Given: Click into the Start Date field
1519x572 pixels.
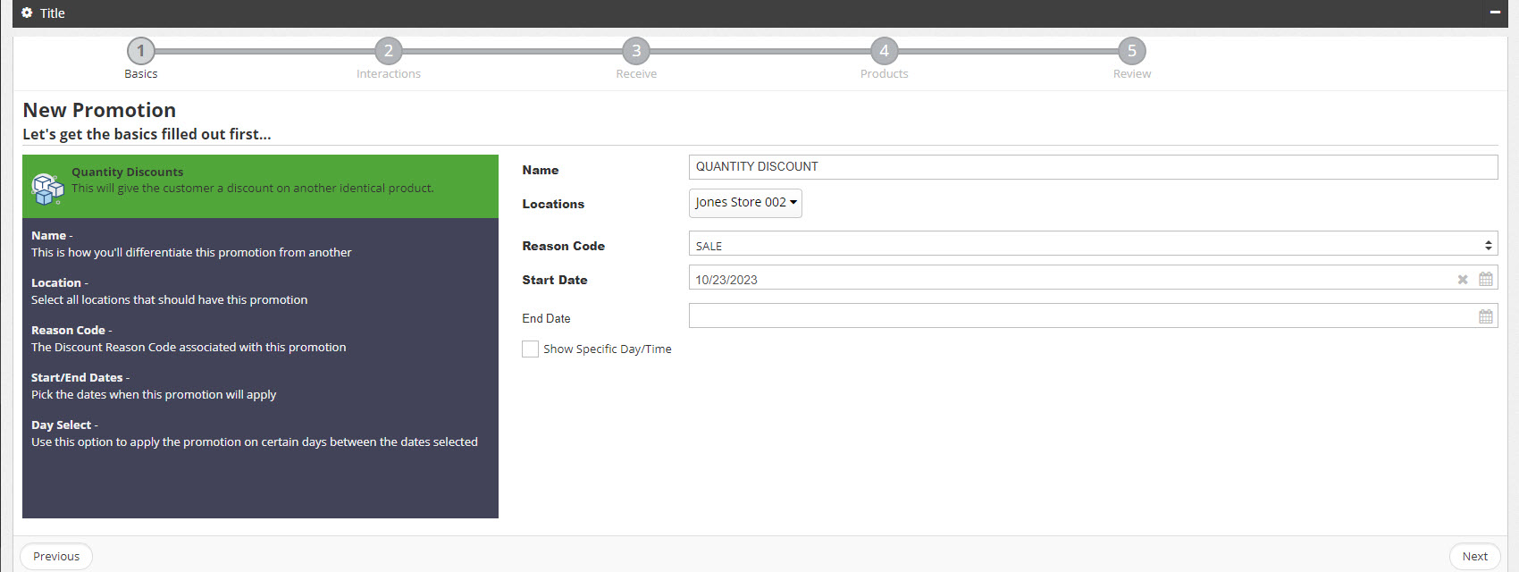Looking at the screenshot, I should pyautogui.click(x=1093, y=278).
